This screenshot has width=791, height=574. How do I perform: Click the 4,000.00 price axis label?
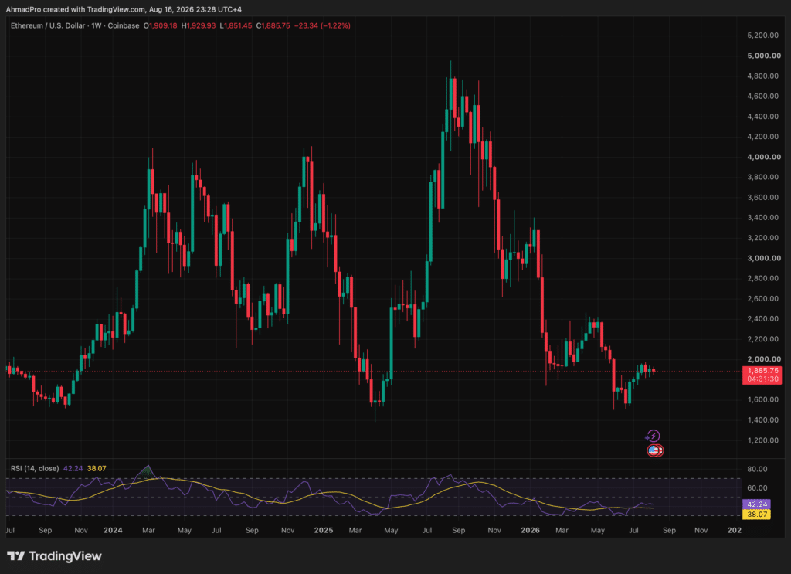click(x=764, y=157)
